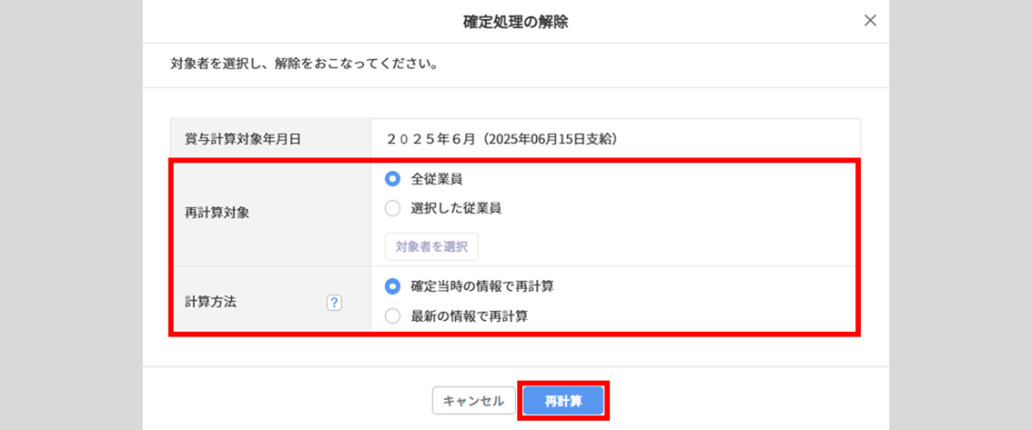Switch to the 最新の情報で再計算 radio circle
The height and width of the screenshot is (430, 1032).
click(393, 316)
